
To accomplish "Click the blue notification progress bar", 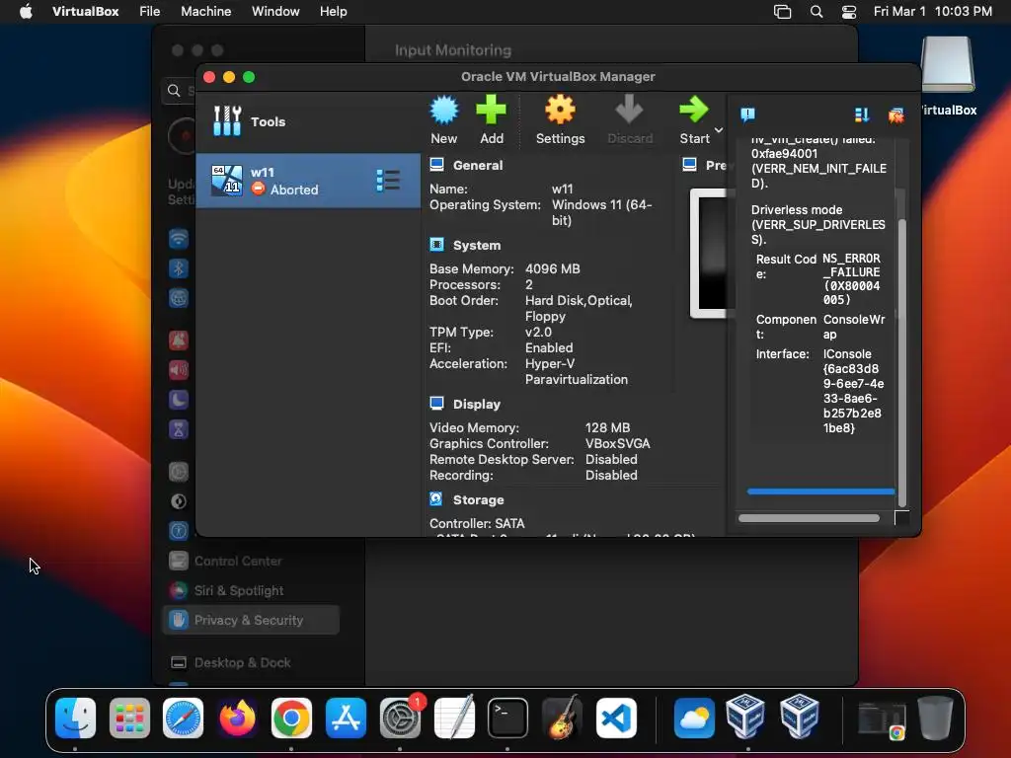I will coord(820,492).
